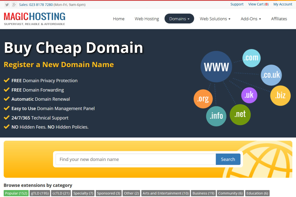Open the Add-Ons dropdown
This screenshot has height=197, width=296.
point(250,19)
